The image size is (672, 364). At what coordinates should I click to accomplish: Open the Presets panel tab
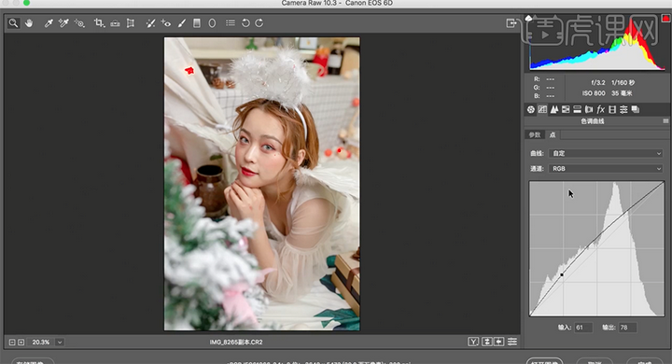click(623, 109)
